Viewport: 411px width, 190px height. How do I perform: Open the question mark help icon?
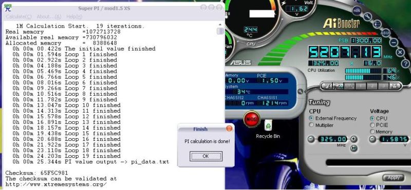[405, 64]
